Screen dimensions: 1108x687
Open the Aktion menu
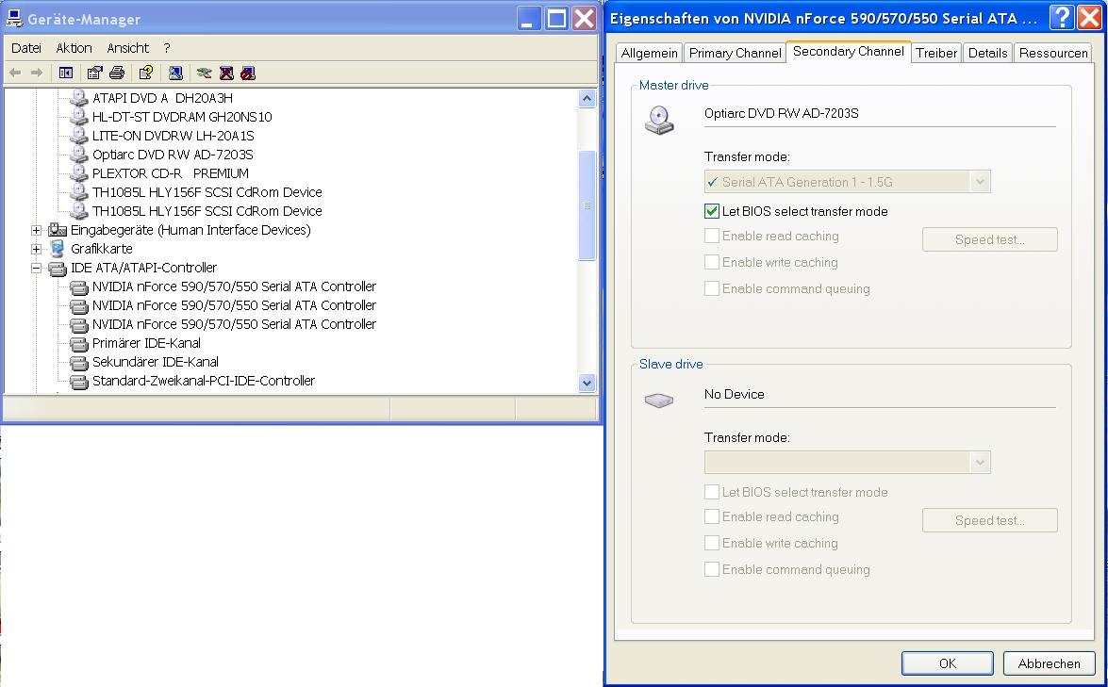pyautogui.click(x=74, y=48)
